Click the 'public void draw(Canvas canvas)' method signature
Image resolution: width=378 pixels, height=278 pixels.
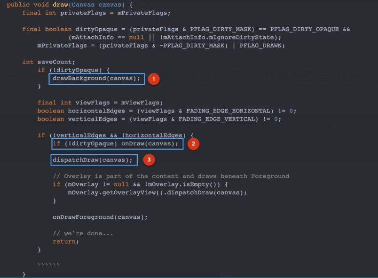click(x=66, y=5)
